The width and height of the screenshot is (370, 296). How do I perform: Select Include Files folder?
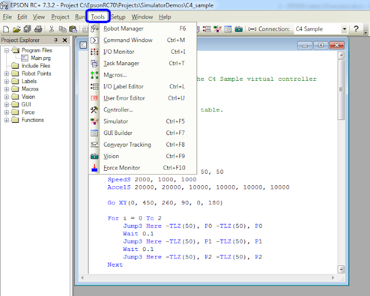[36, 66]
